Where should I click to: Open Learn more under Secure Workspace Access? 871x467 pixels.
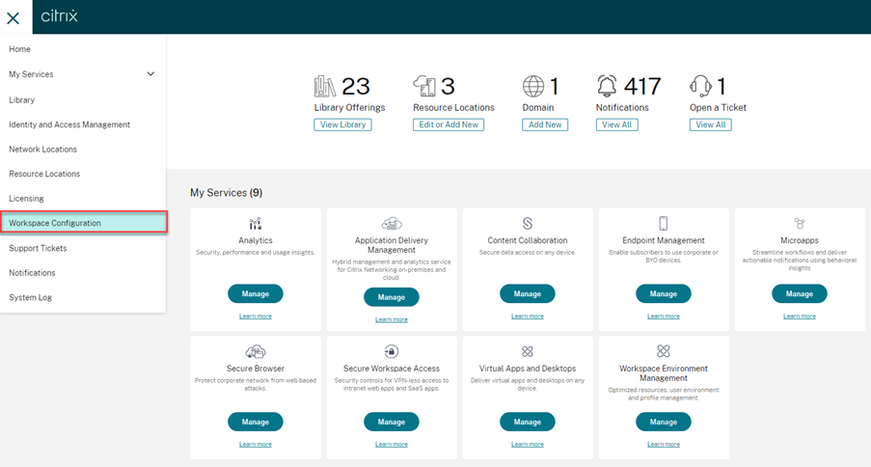click(392, 444)
